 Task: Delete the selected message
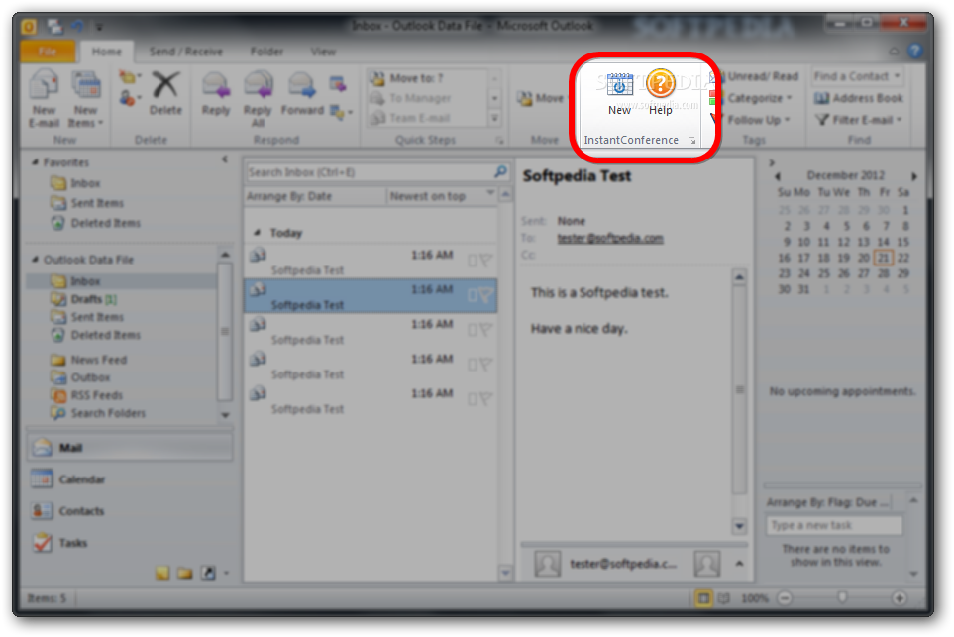(165, 93)
